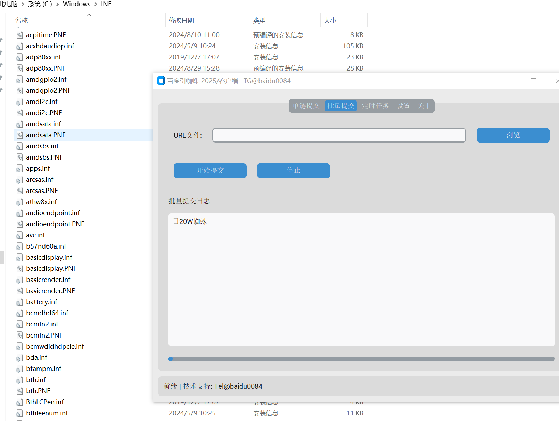This screenshot has height=421, width=559.
Task: Click the b57nd60a.inf file icon
Action: [19, 246]
